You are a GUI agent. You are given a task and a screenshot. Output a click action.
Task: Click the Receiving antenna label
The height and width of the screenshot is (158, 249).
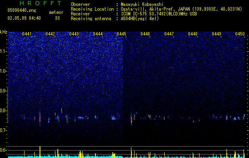point(91,19)
